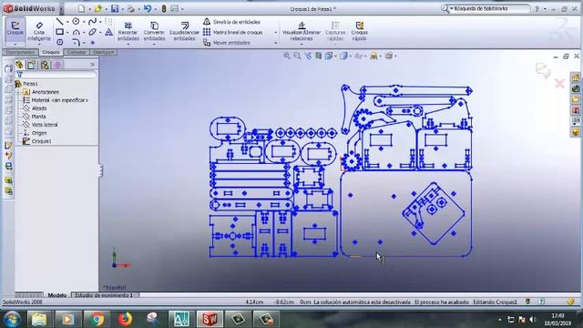The width and height of the screenshot is (583, 328).
Task: Select the Arc sketch tool
Action: click(x=76, y=33)
